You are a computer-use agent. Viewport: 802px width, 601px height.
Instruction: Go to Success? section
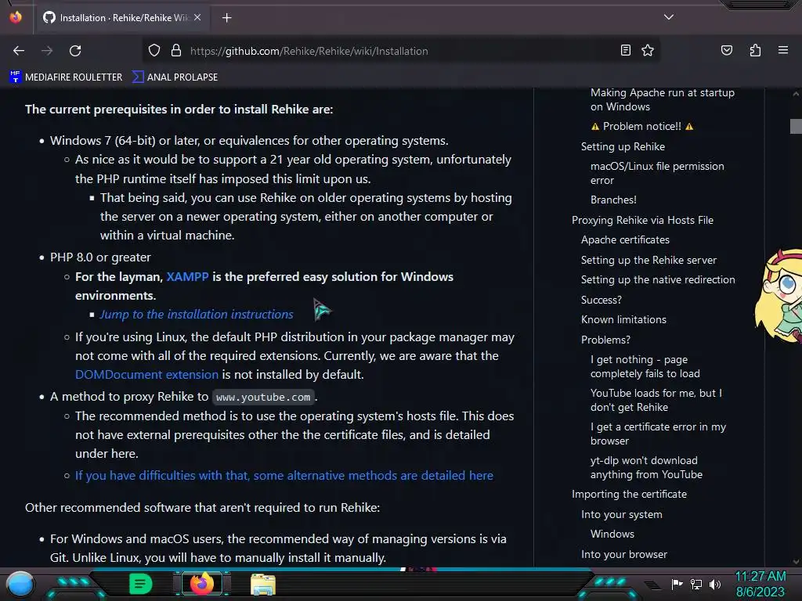coord(601,300)
